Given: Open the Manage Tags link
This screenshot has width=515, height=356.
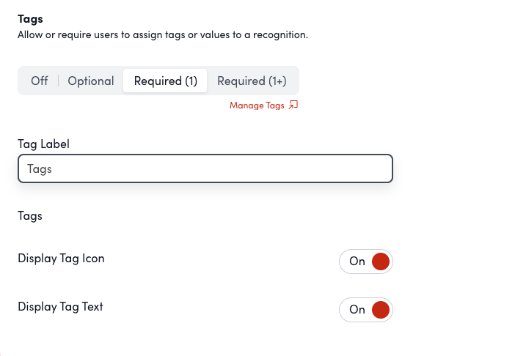Looking at the screenshot, I should pos(257,105).
